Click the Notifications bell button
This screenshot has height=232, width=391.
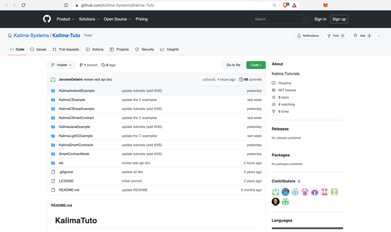click(308, 36)
